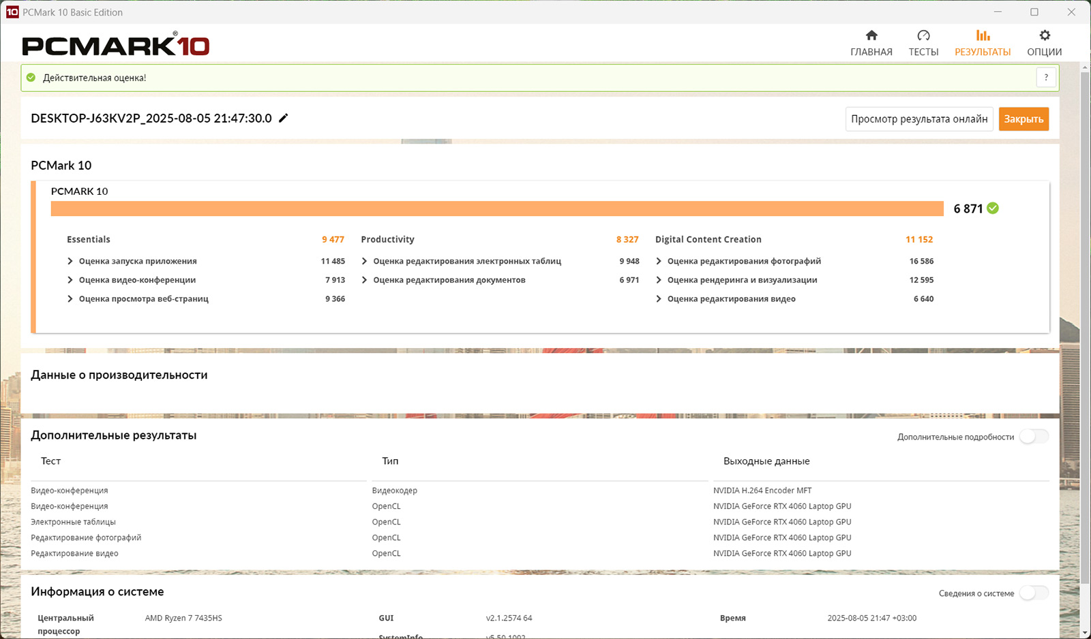Click NVIDIA H.264 Encoder MFT entry

click(x=762, y=490)
